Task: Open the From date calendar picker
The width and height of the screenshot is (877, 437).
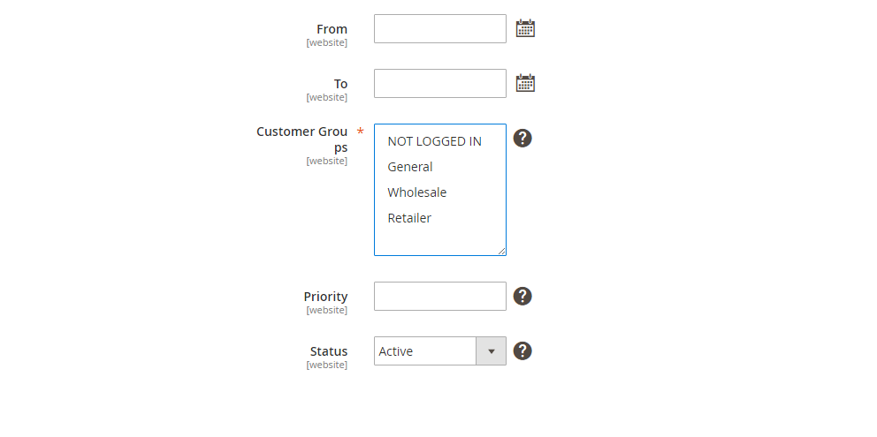Action: click(525, 28)
